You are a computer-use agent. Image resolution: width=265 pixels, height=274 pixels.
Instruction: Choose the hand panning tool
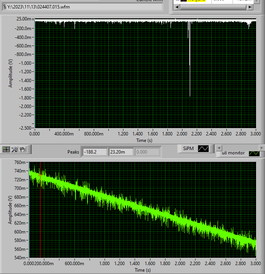(x=22, y=149)
